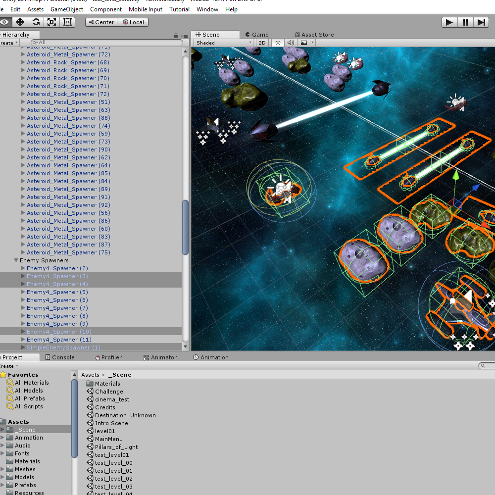Open the Animation tab
Image resolution: width=495 pixels, height=495 pixels.
pos(210,357)
